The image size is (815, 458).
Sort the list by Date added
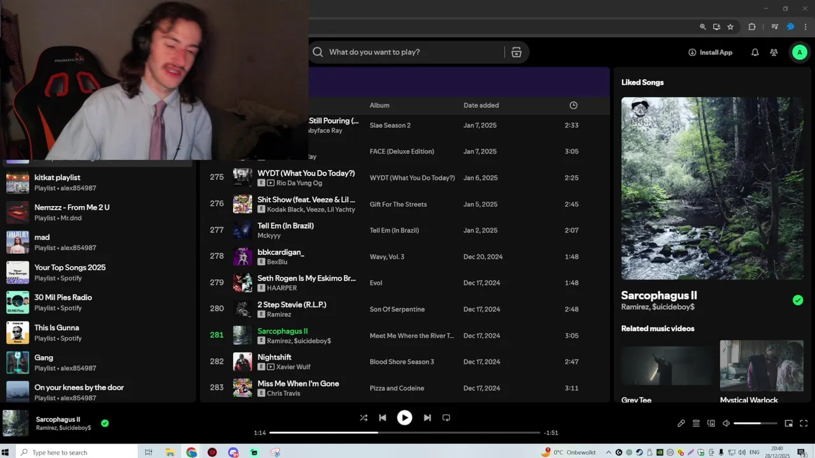(481, 106)
